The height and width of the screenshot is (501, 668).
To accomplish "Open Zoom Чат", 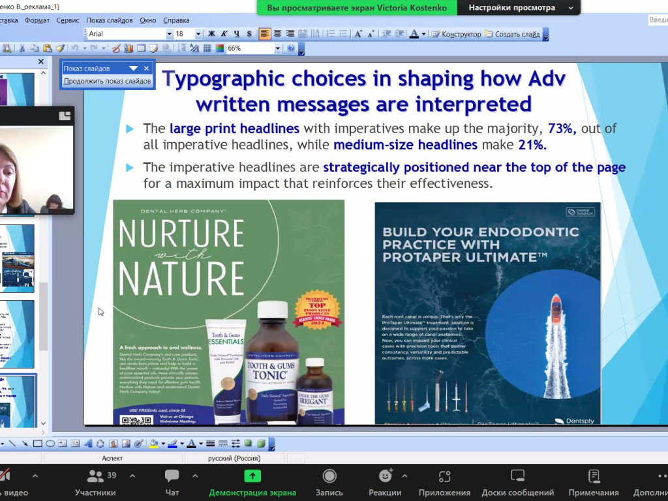I will click(x=172, y=483).
